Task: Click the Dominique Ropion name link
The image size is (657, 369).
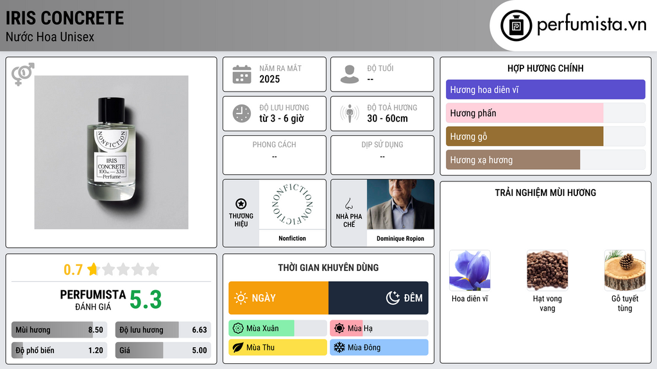Action: tap(400, 238)
